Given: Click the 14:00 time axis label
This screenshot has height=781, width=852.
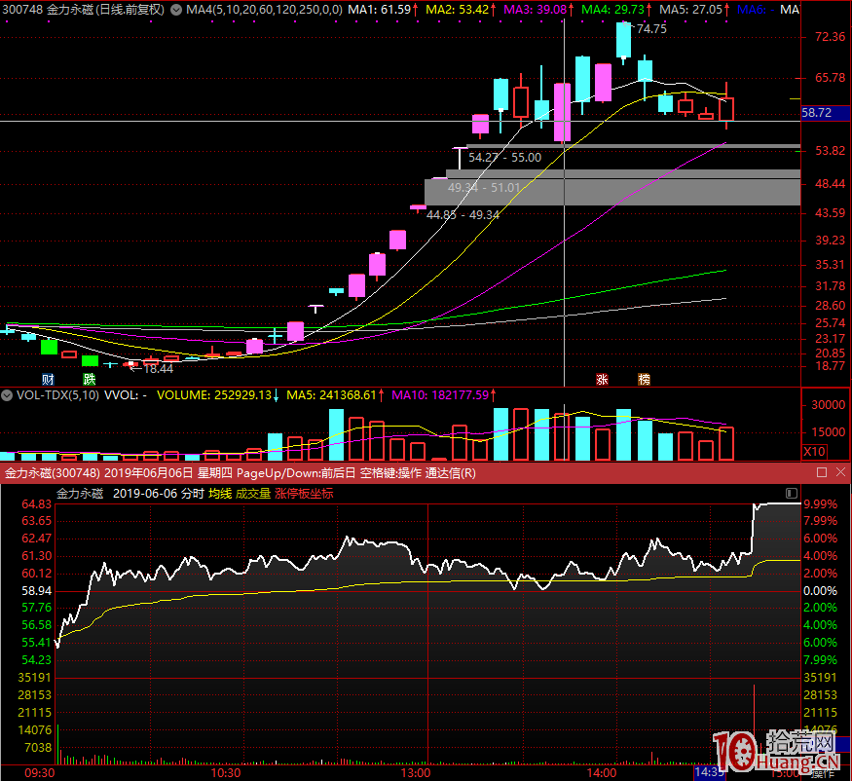Looking at the screenshot, I should (x=602, y=773).
